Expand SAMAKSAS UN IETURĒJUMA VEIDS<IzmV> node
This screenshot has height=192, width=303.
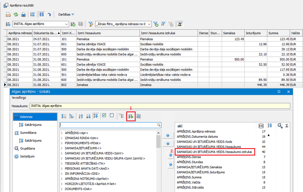coord(62,154)
